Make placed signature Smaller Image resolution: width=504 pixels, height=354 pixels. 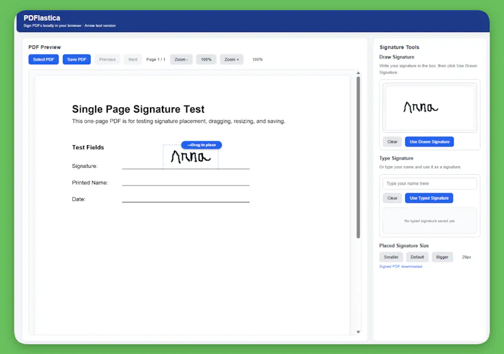coord(391,257)
